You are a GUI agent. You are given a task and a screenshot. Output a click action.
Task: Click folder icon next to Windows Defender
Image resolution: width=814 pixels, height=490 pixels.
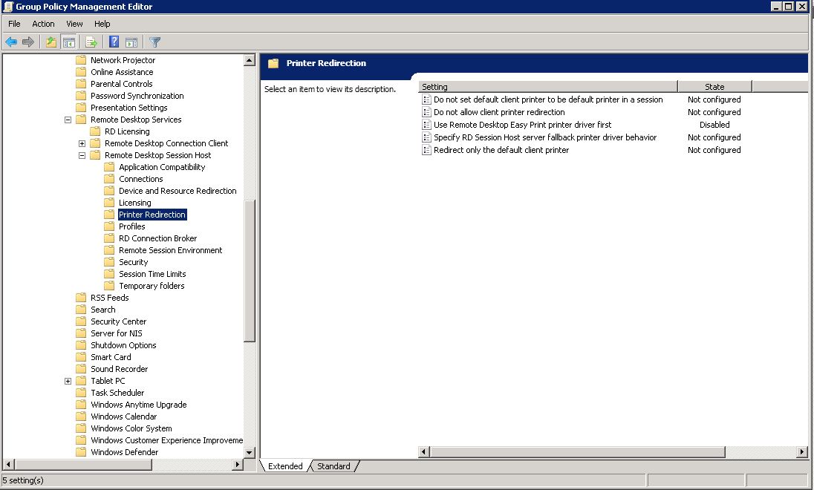point(81,451)
